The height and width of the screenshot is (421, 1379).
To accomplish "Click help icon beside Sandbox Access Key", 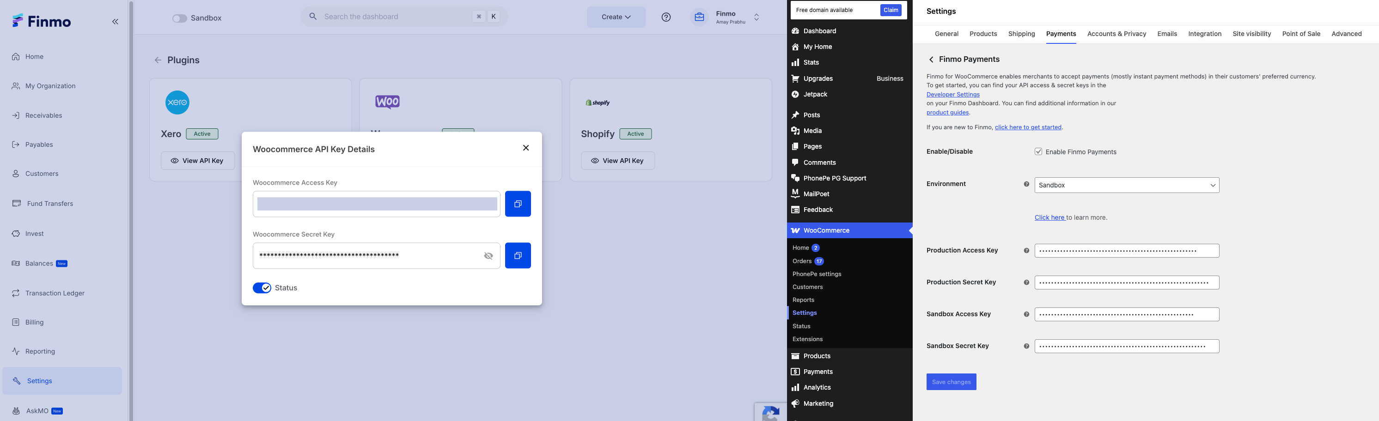I will 1026,314.
